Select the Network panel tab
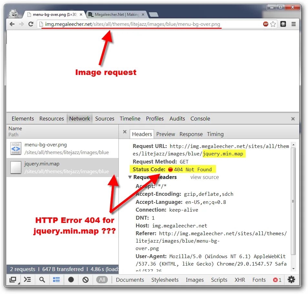This screenshot has height=294, width=308. click(79, 119)
